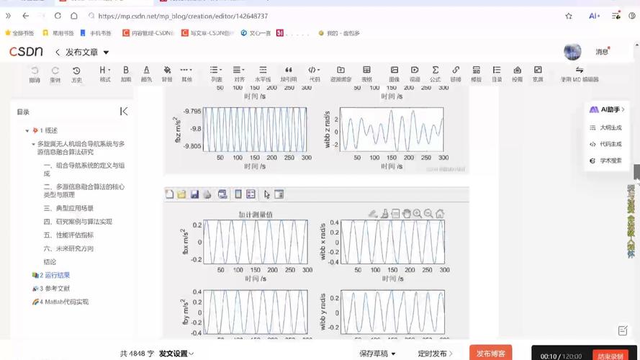
Task: Open the 文心一言 bookmark
Action: coord(256,33)
